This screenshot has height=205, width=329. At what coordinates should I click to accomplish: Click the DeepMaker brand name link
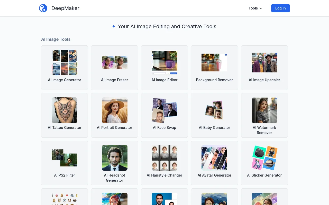point(65,8)
